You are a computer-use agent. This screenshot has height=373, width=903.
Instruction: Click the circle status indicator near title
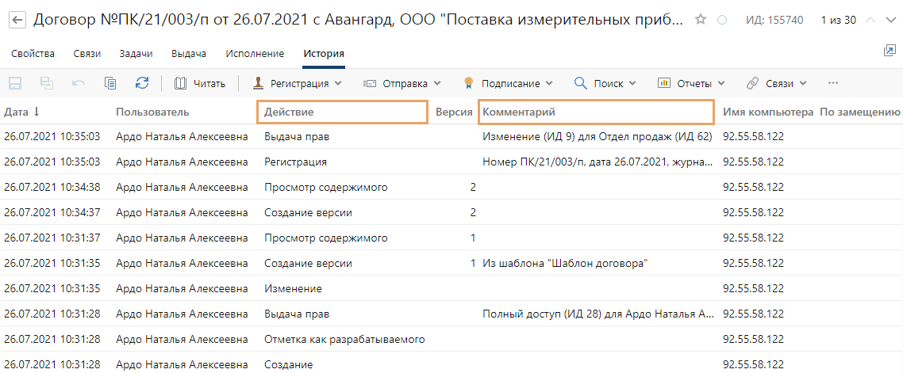point(722,20)
